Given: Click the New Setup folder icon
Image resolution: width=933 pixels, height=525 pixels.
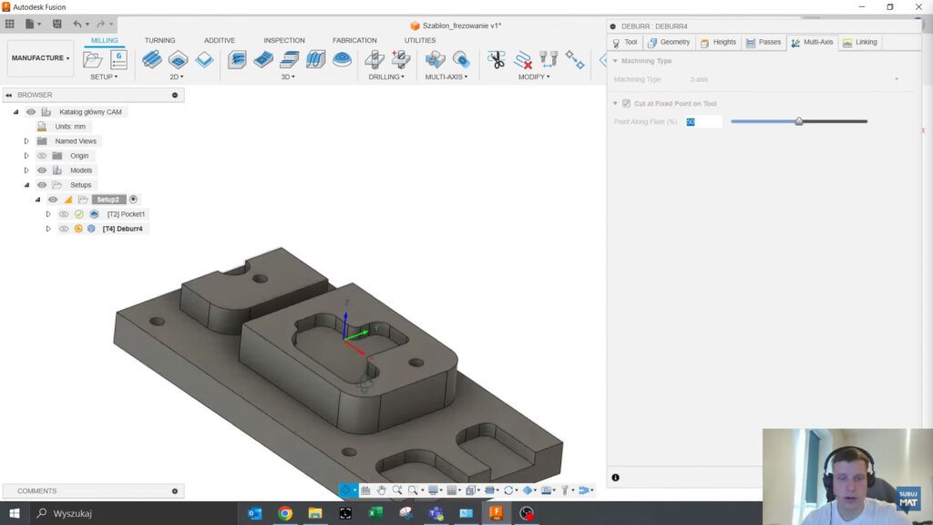Looking at the screenshot, I should pyautogui.click(x=93, y=60).
